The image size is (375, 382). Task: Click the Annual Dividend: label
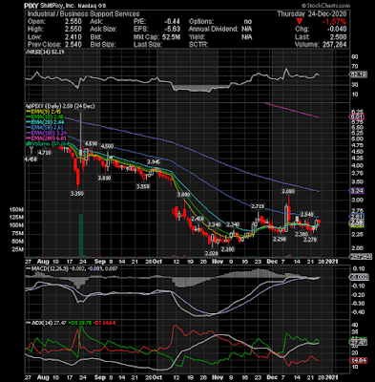tap(214, 30)
